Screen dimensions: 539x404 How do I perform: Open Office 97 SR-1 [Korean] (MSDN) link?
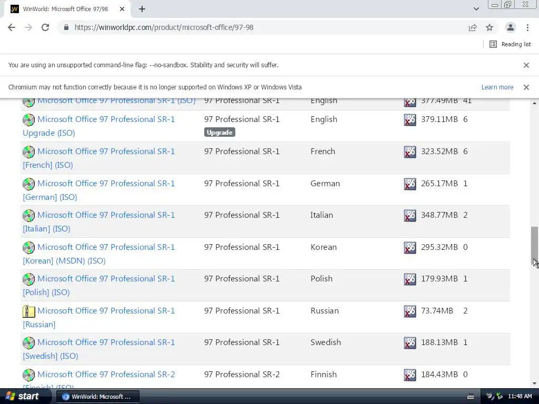click(98, 254)
